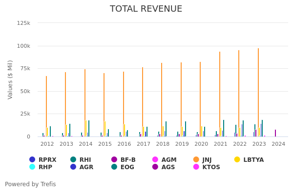Click the TOTAL REVENUE chart title
The width and height of the screenshot is (293, 195).
coord(146,9)
